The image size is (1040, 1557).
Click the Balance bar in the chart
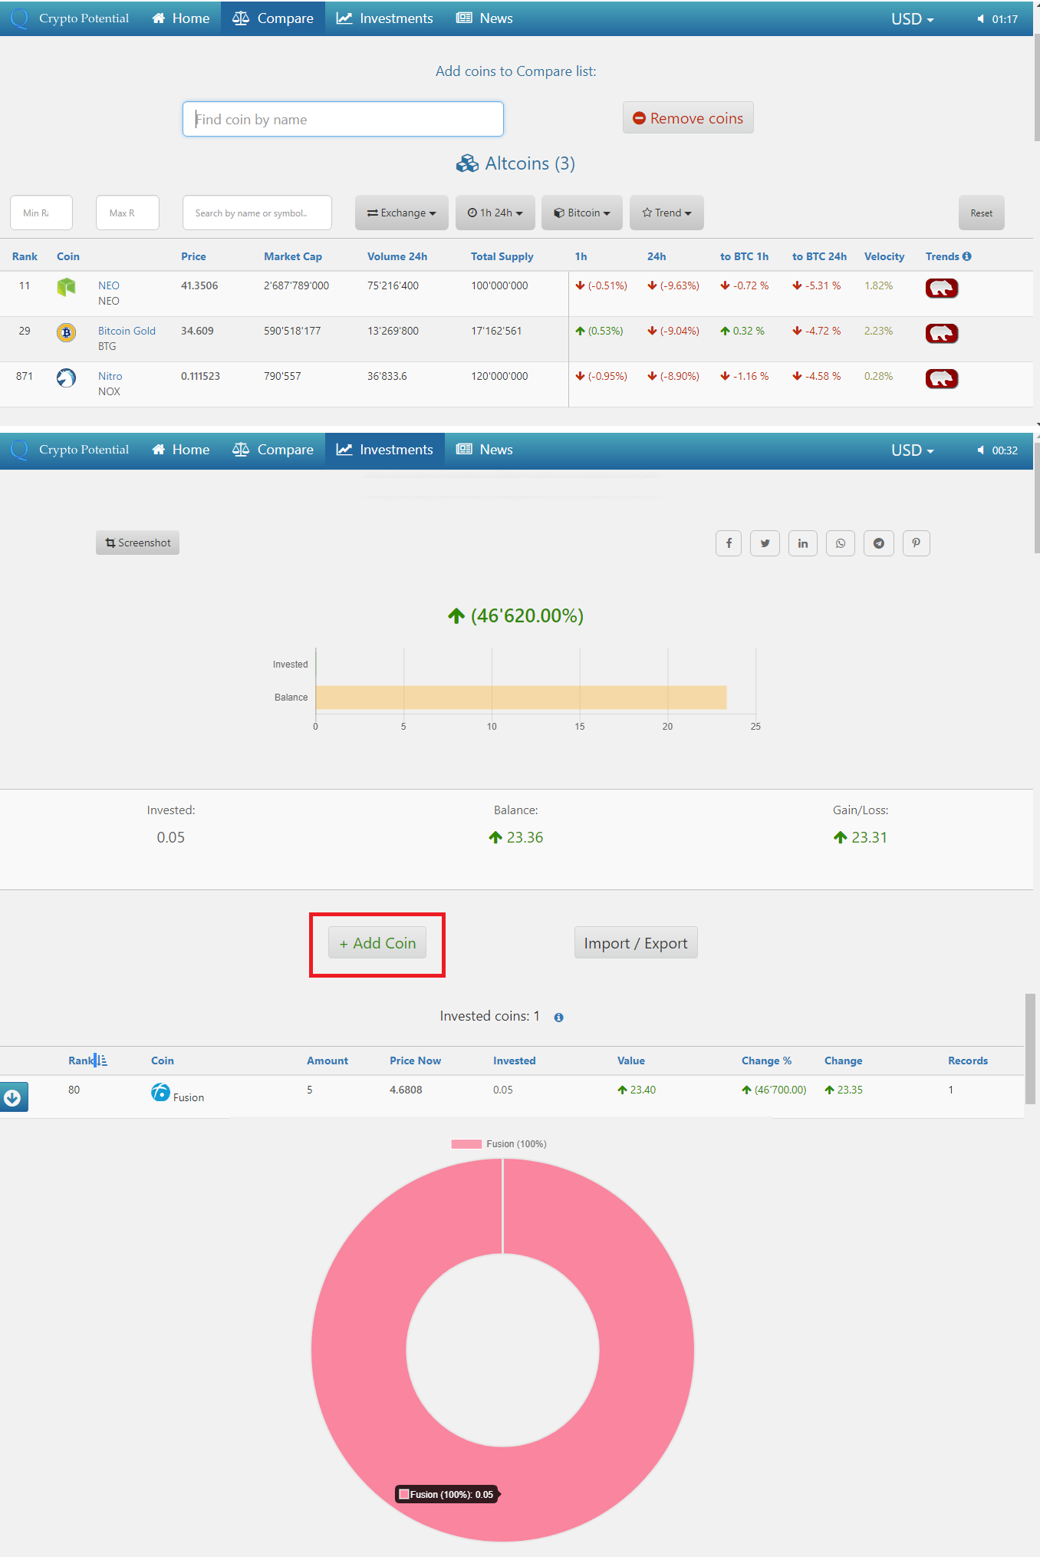tap(521, 698)
